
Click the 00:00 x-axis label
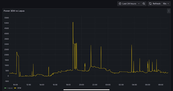tap(108, 85)
